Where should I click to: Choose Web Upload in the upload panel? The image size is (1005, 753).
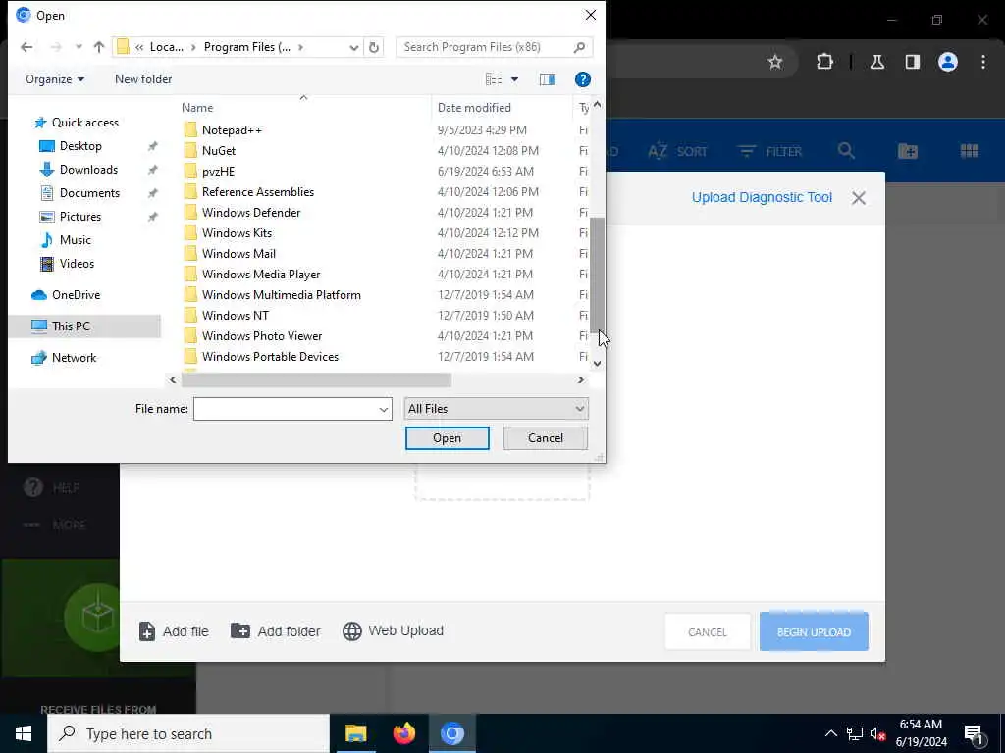point(393,630)
